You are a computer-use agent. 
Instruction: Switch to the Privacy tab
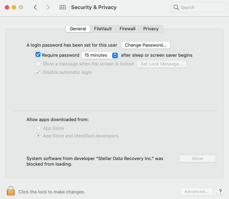(151, 29)
